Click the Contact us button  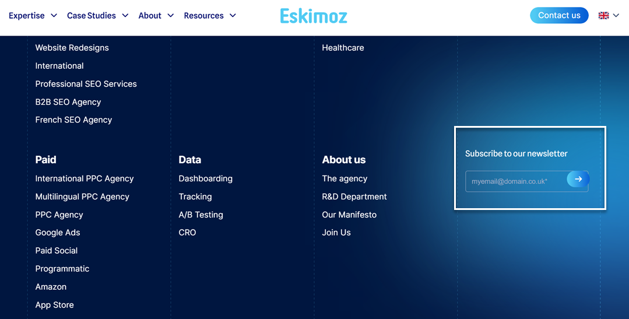tap(559, 15)
